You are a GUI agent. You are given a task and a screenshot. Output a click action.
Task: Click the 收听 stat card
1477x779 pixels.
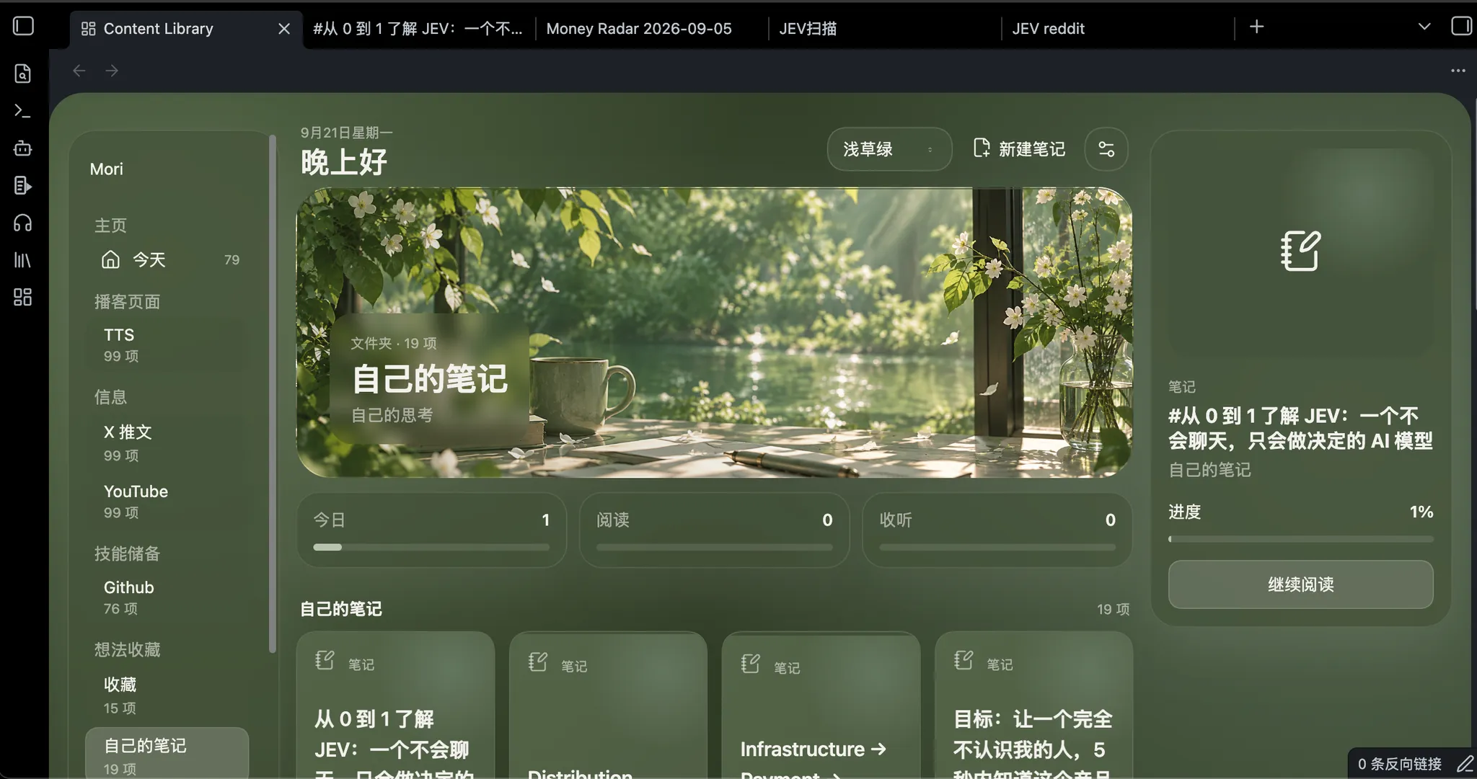click(x=997, y=530)
